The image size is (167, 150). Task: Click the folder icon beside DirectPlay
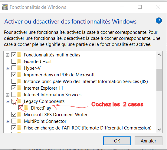(26, 108)
